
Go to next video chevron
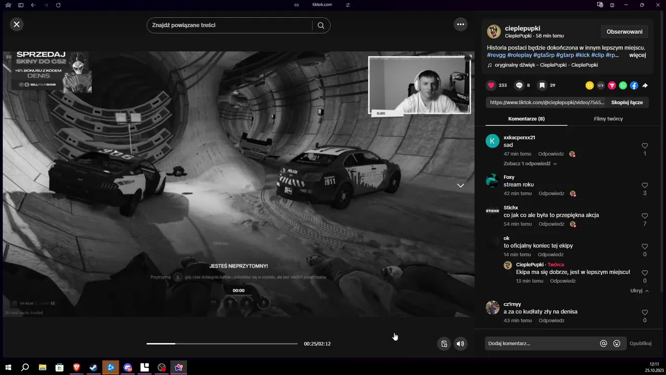tap(460, 185)
